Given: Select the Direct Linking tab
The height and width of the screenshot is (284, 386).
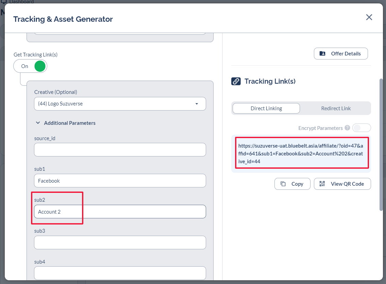Looking at the screenshot, I should click(x=266, y=108).
